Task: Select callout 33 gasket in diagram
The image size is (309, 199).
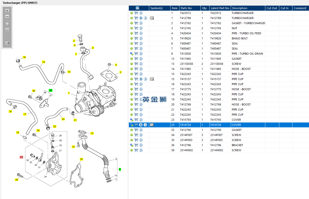Action: click(x=81, y=159)
